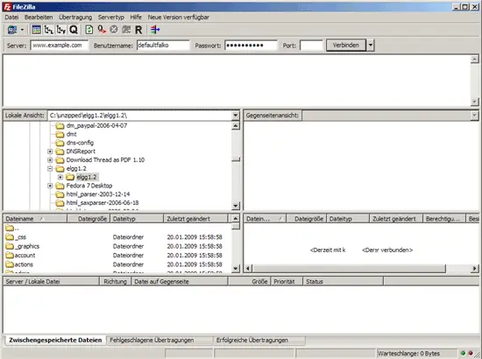Select dm_paypal-2006-04-07 folder in tree
This screenshot has height=359, width=482.
pyautogui.click(x=96, y=125)
